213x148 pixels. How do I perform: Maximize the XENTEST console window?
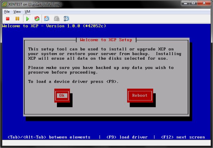tap(193, 3)
